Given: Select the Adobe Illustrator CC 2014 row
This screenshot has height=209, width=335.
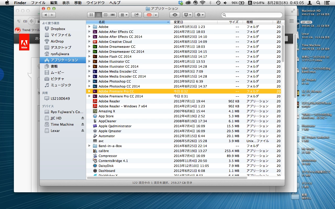Looking at the screenshot, I should [x=184, y=67].
